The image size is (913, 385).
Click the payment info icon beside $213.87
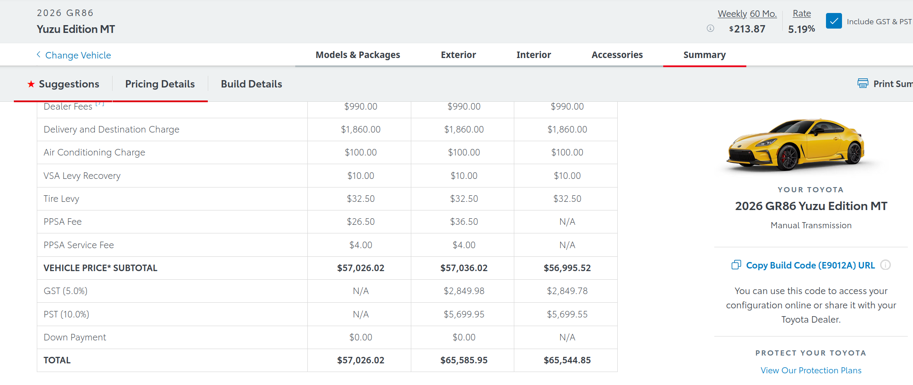[710, 29]
